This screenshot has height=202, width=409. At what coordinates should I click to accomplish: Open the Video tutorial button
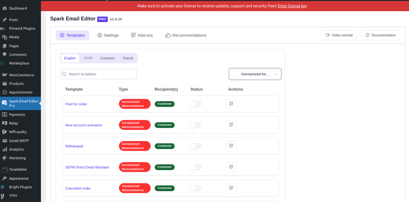click(339, 35)
